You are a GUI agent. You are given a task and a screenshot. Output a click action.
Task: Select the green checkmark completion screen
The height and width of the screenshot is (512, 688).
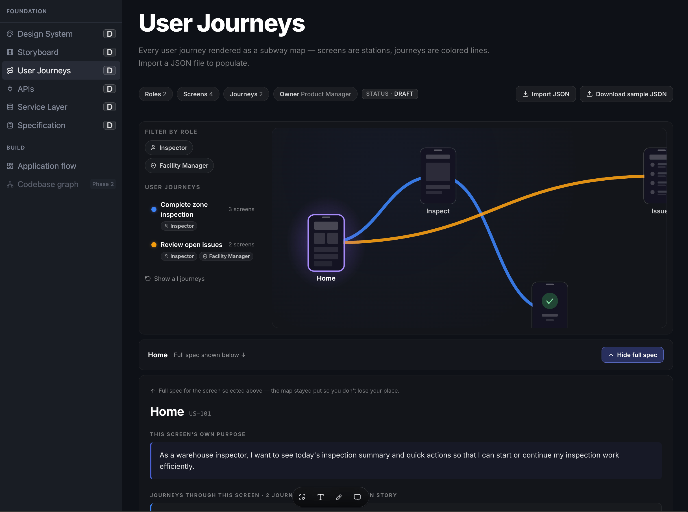click(x=550, y=305)
